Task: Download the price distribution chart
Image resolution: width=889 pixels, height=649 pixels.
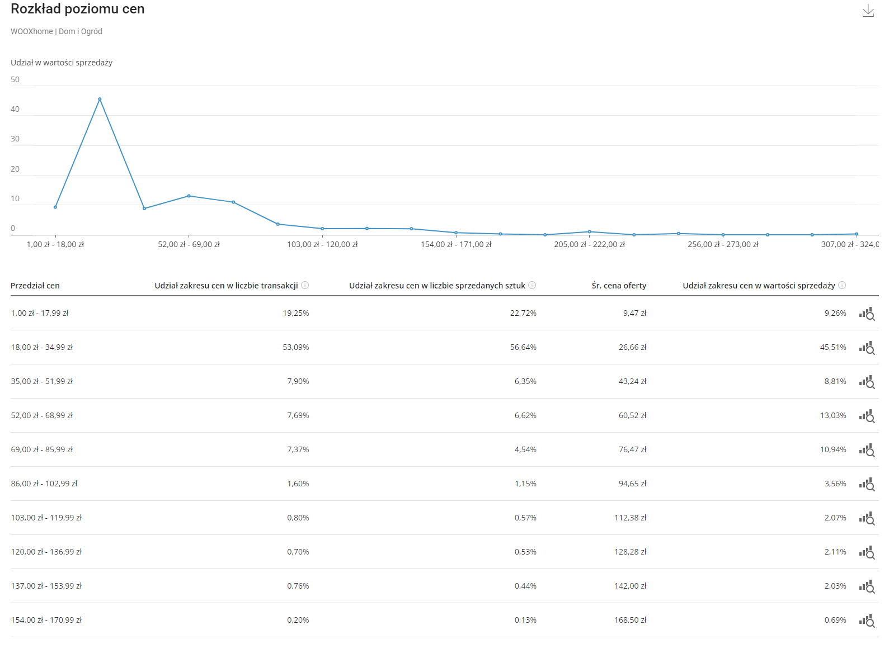Action: click(x=868, y=11)
